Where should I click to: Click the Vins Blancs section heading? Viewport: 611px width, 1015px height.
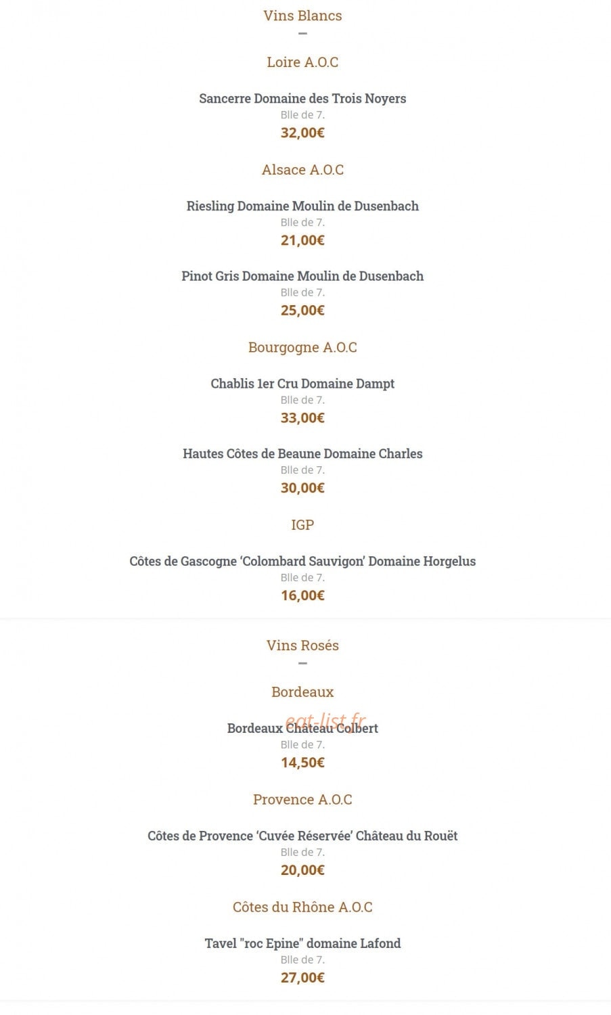click(x=302, y=16)
